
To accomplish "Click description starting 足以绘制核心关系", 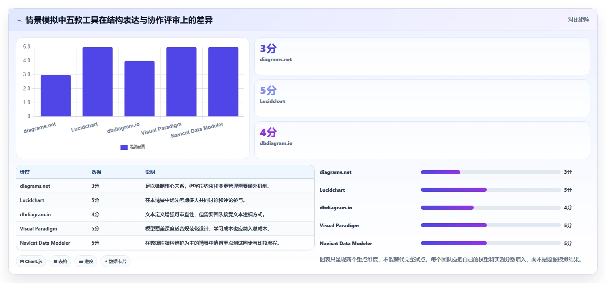I will (x=208, y=186).
